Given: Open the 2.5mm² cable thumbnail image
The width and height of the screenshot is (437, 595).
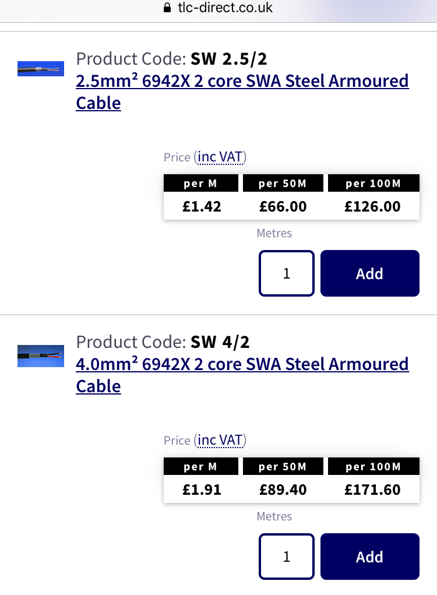Looking at the screenshot, I should pos(41,69).
